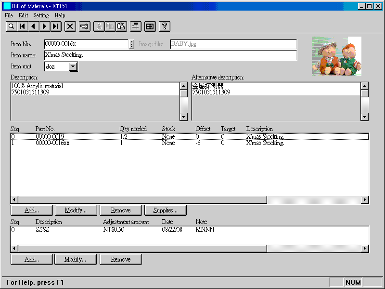Click the 08/22/08 date cell
The height and width of the screenshot is (289, 385).
pos(172,230)
